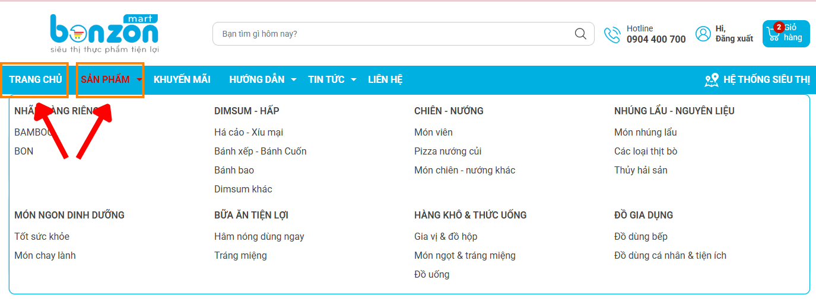
Task: Click the search magnifier icon
Action: pos(580,34)
